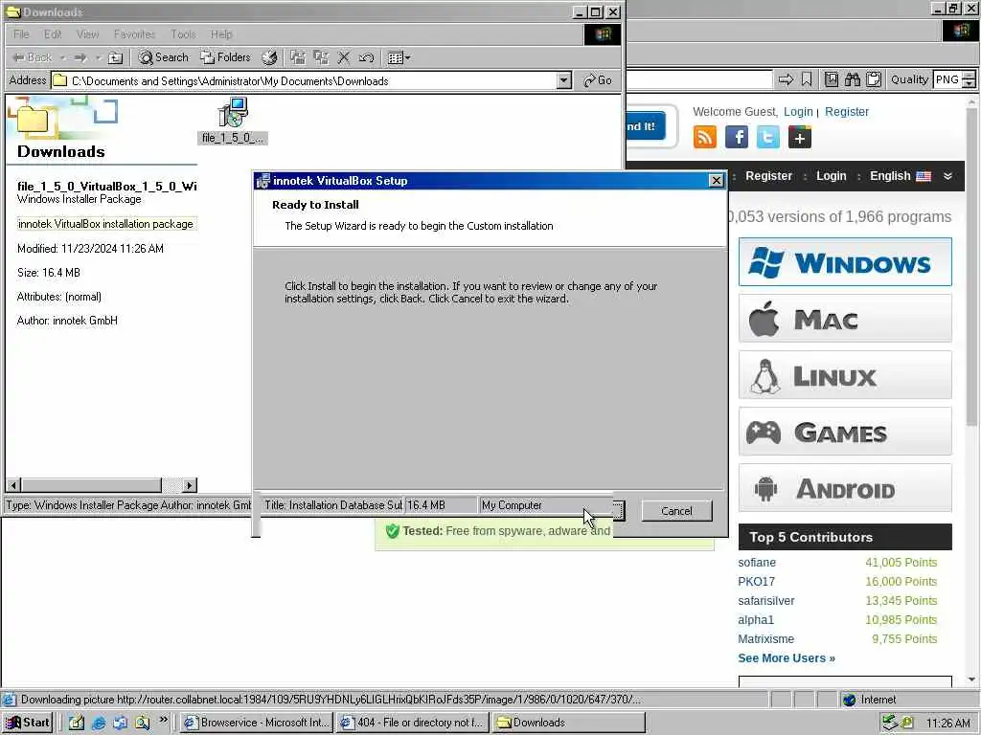Viewport: 981px width, 735px height.
Task: Click the PNG Quality selector field
Action: pos(947,79)
